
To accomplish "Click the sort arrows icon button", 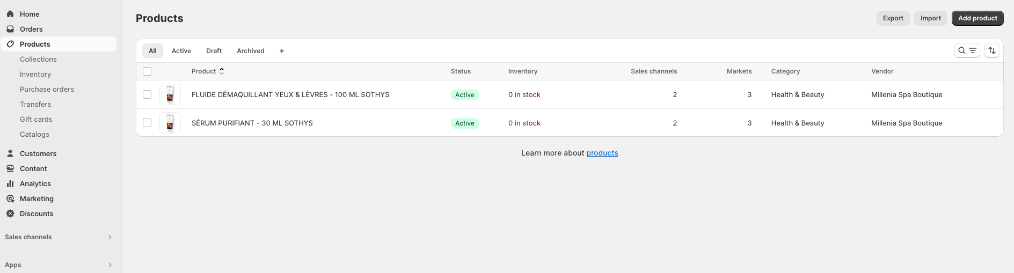I will tap(991, 50).
